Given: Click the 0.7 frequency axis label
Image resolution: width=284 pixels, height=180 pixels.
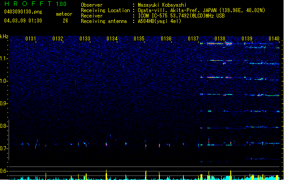Looking at the screenshot, I should coord(4,148).
